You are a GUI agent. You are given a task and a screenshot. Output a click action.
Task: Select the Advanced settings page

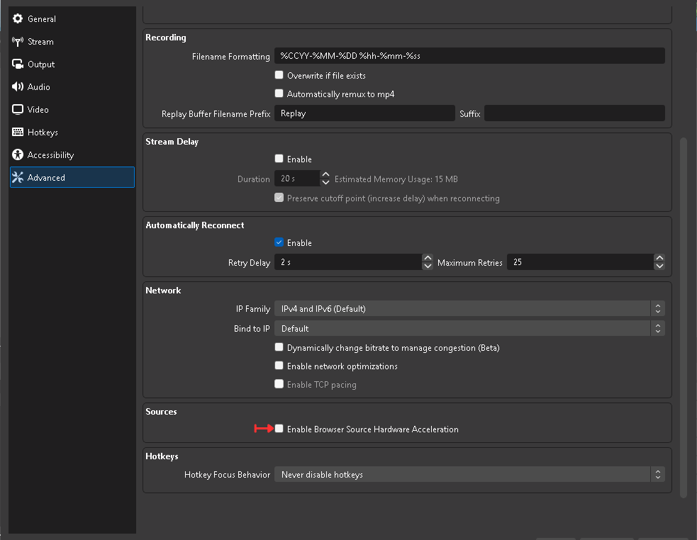[x=72, y=177]
